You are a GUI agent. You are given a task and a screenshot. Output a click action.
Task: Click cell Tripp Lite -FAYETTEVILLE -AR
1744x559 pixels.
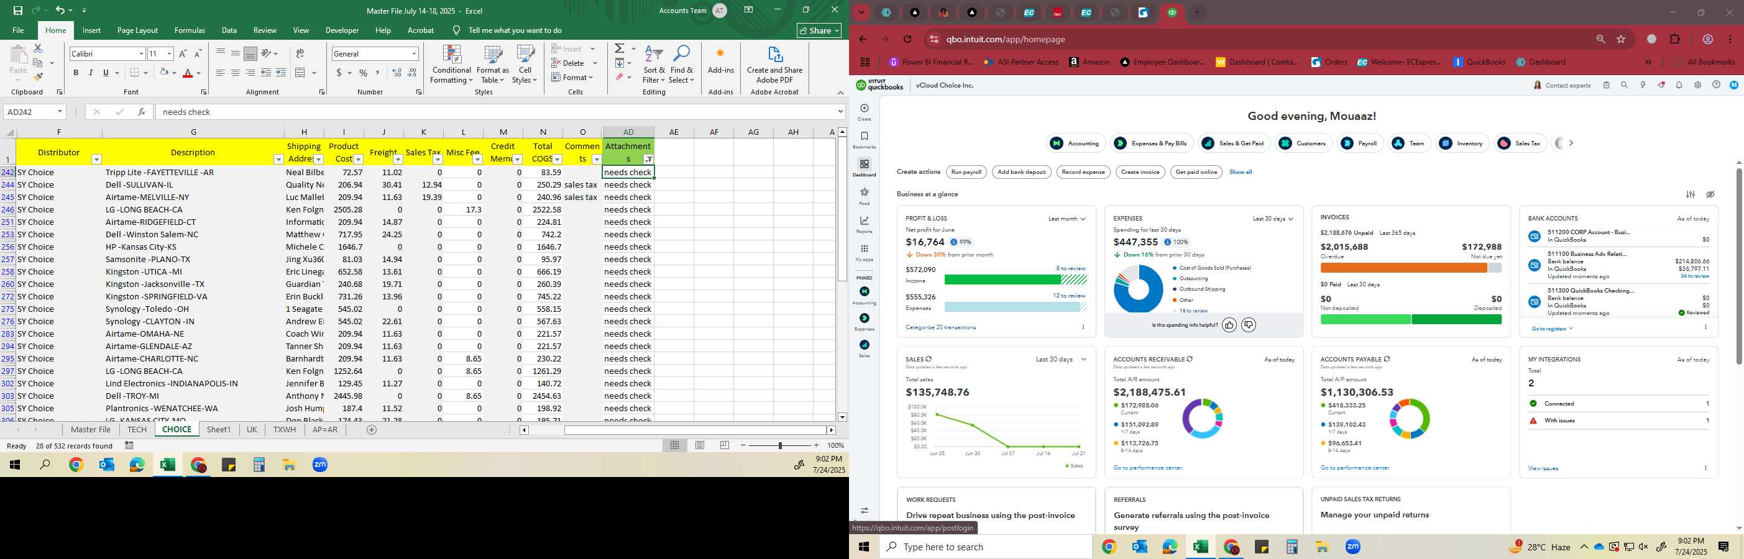[193, 172]
